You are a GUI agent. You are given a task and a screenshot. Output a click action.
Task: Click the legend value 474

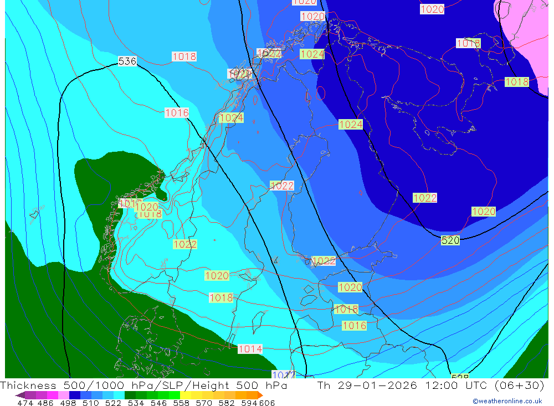25,403
